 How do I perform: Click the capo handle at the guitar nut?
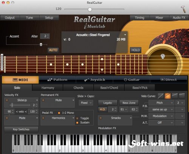2,62
